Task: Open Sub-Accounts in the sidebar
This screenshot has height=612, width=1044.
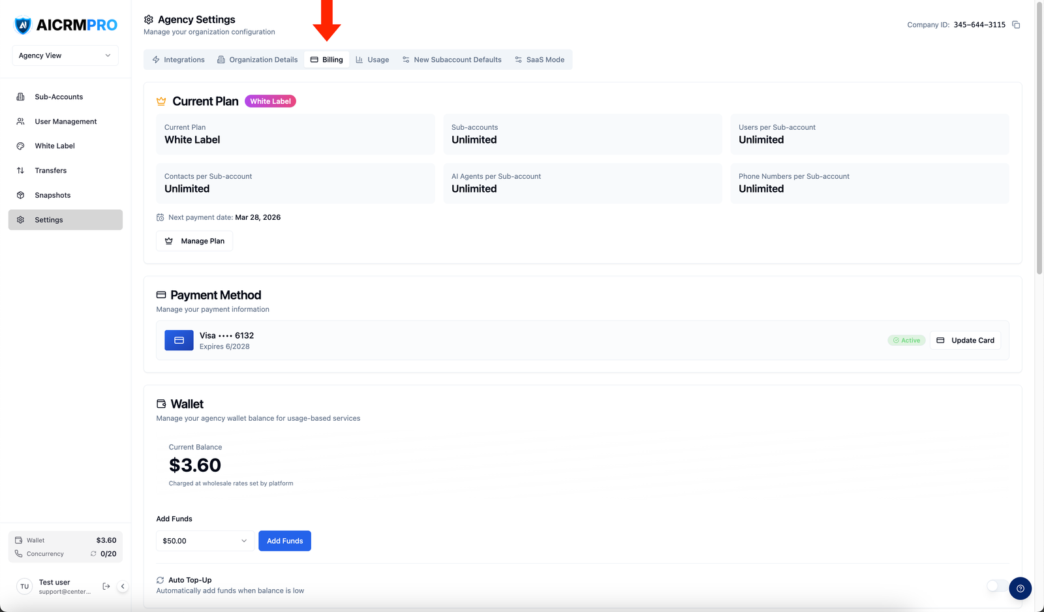Action: click(65, 97)
